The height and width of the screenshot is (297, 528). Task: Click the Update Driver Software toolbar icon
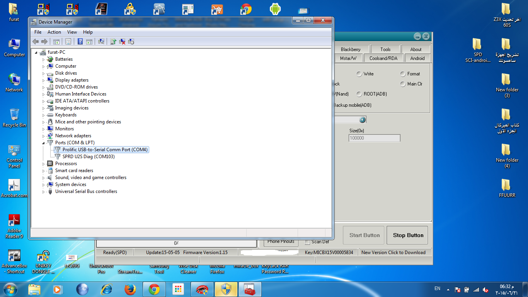(x=113, y=41)
